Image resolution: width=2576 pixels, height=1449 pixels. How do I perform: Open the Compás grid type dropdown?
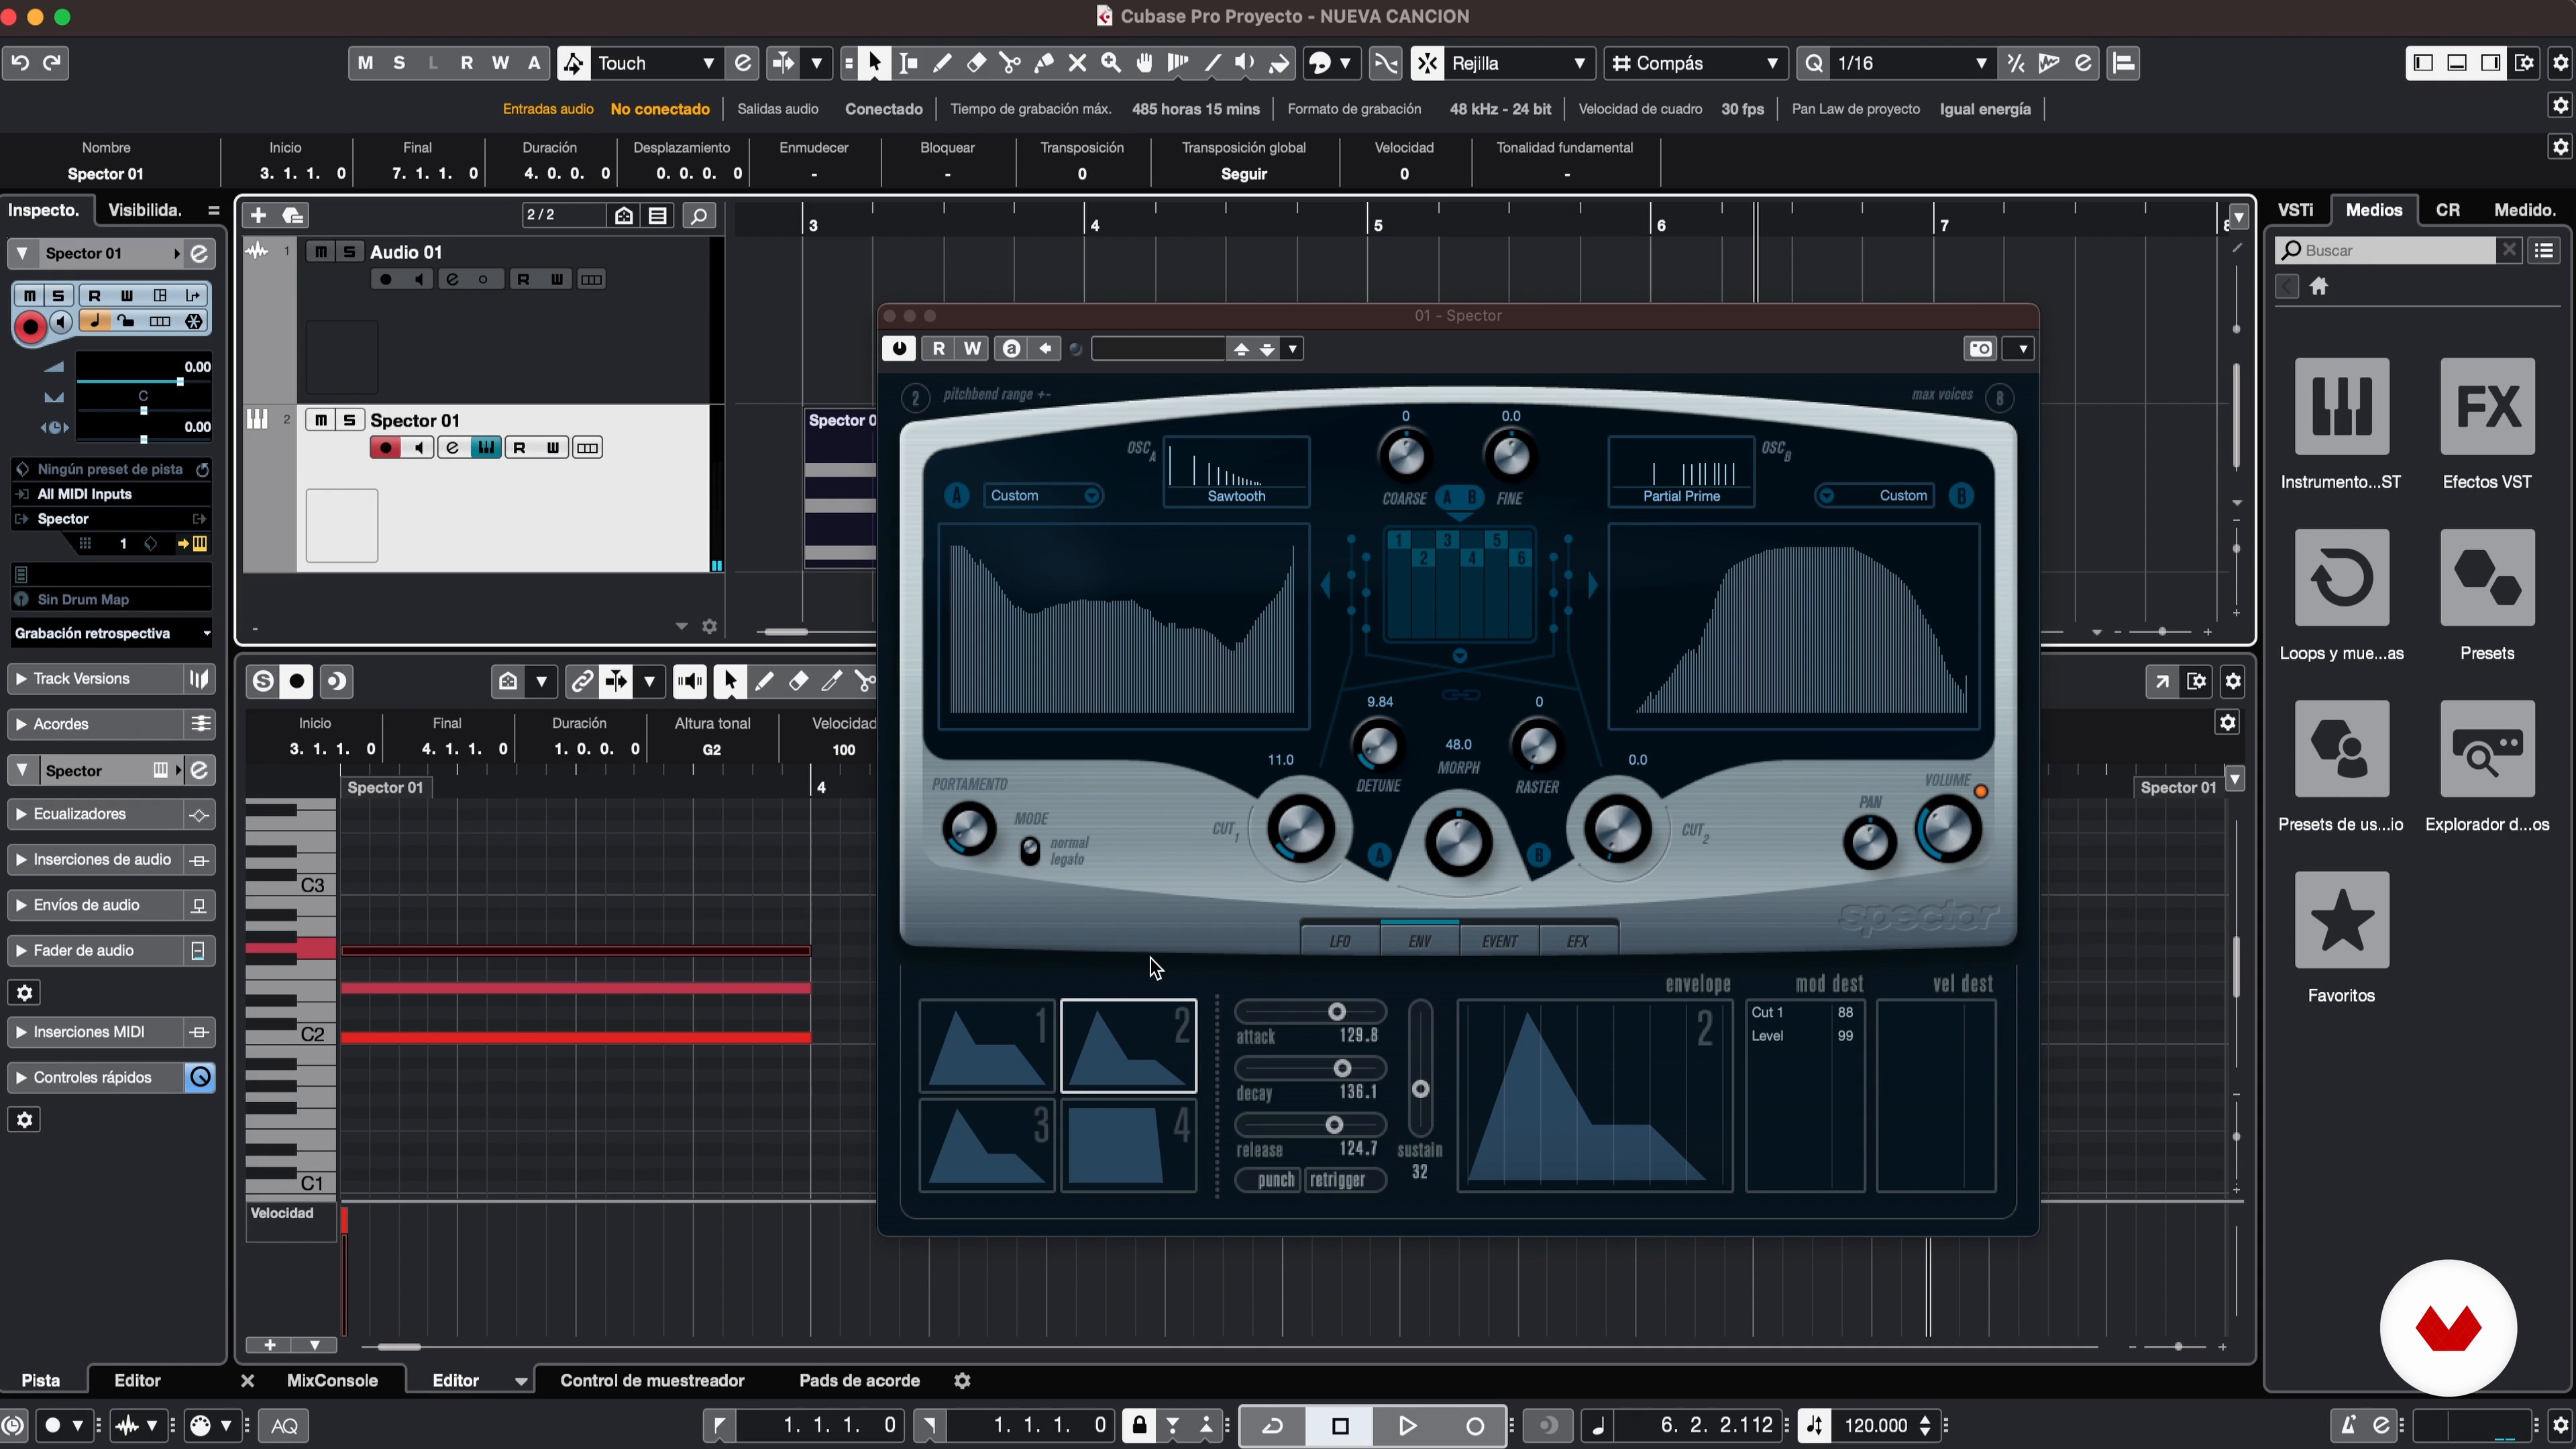tap(1696, 63)
